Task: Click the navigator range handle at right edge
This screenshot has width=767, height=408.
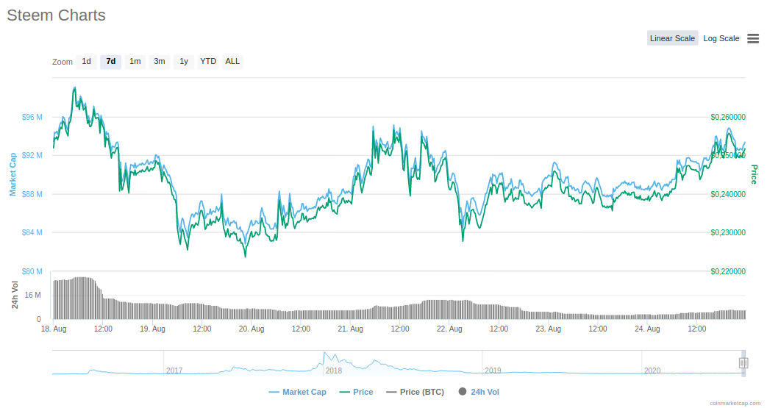Action: coord(743,362)
